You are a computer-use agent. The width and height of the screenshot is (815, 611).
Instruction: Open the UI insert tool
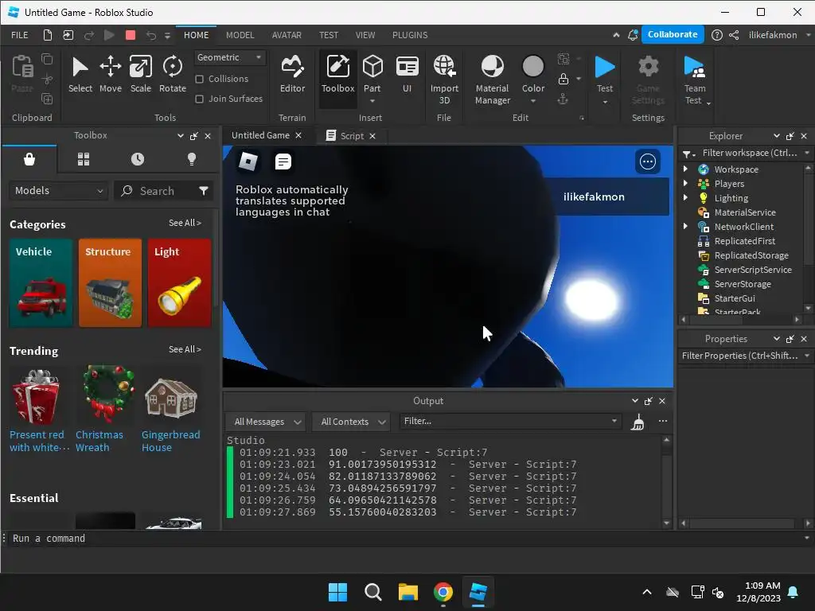click(407, 75)
